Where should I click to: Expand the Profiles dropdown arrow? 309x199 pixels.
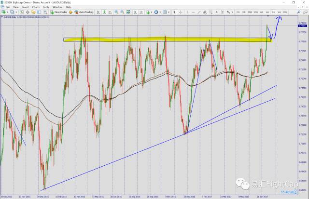(16, 12)
